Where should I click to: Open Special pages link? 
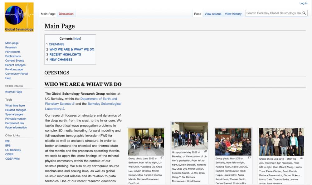(14, 114)
